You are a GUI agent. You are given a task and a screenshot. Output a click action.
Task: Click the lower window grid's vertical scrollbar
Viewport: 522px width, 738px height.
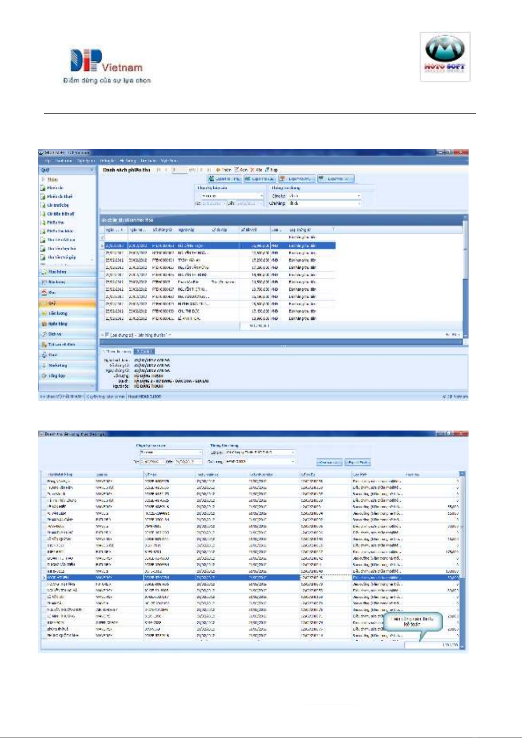point(462,561)
